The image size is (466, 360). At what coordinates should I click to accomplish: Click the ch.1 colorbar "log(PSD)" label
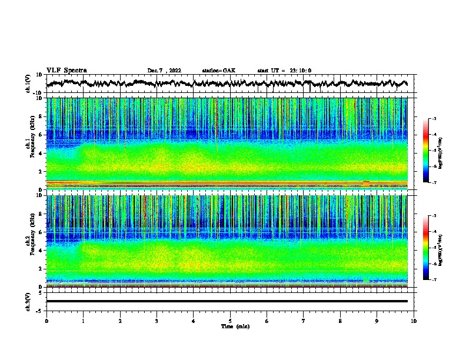[x=441, y=153]
